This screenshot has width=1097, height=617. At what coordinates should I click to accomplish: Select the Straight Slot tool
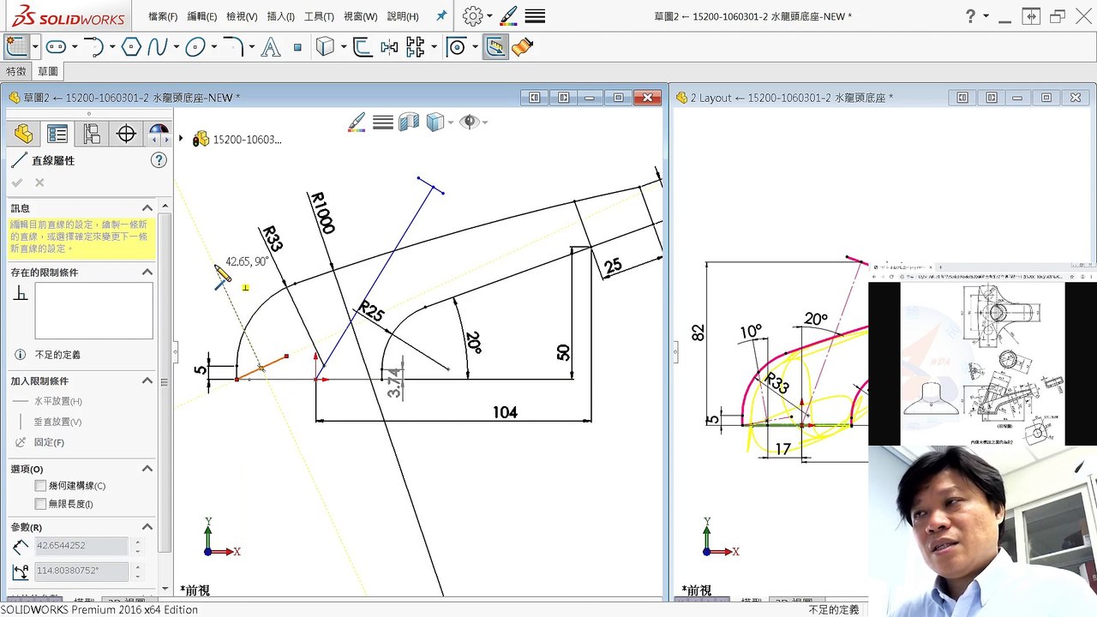pos(57,47)
